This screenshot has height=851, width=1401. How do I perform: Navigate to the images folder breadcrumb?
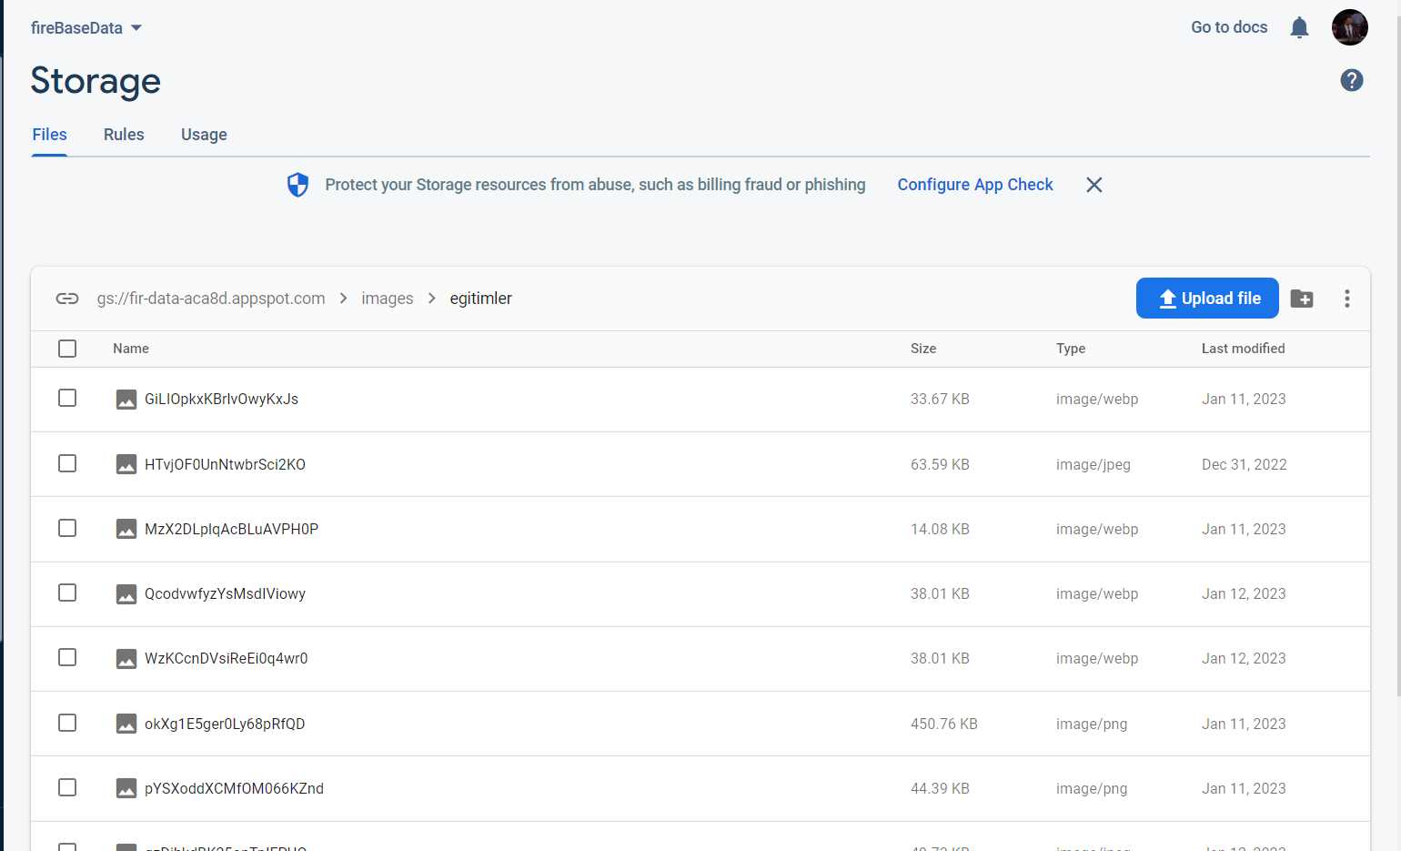click(x=388, y=299)
